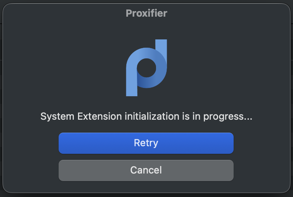
Task: Click the circular hole of the Proxifier logo
Action: point(146,68)
